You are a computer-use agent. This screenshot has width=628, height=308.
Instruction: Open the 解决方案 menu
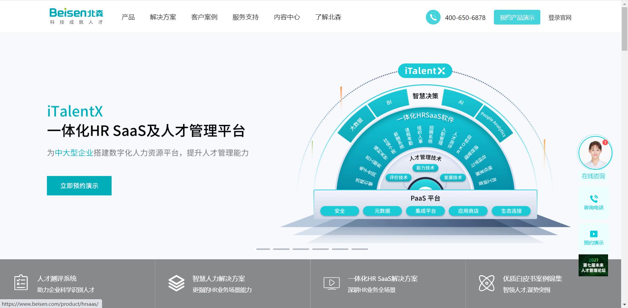(x=163, y=17)
